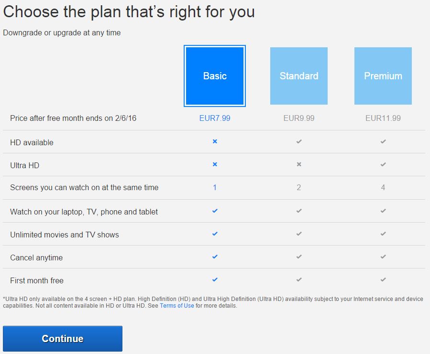The image size is (430, 354).
Task: Click Premium's First month free checkmark
Action: pos(383,280)
